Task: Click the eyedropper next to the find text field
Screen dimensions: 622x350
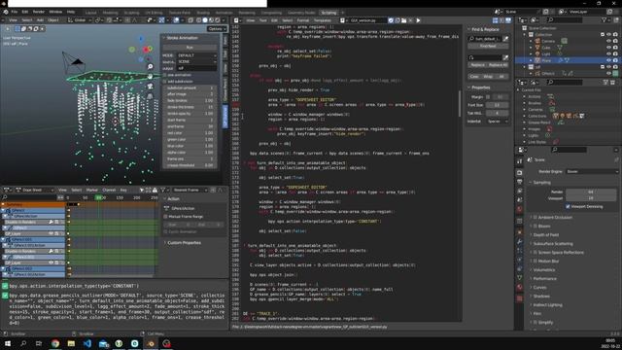Action: [x=505, y=39]
